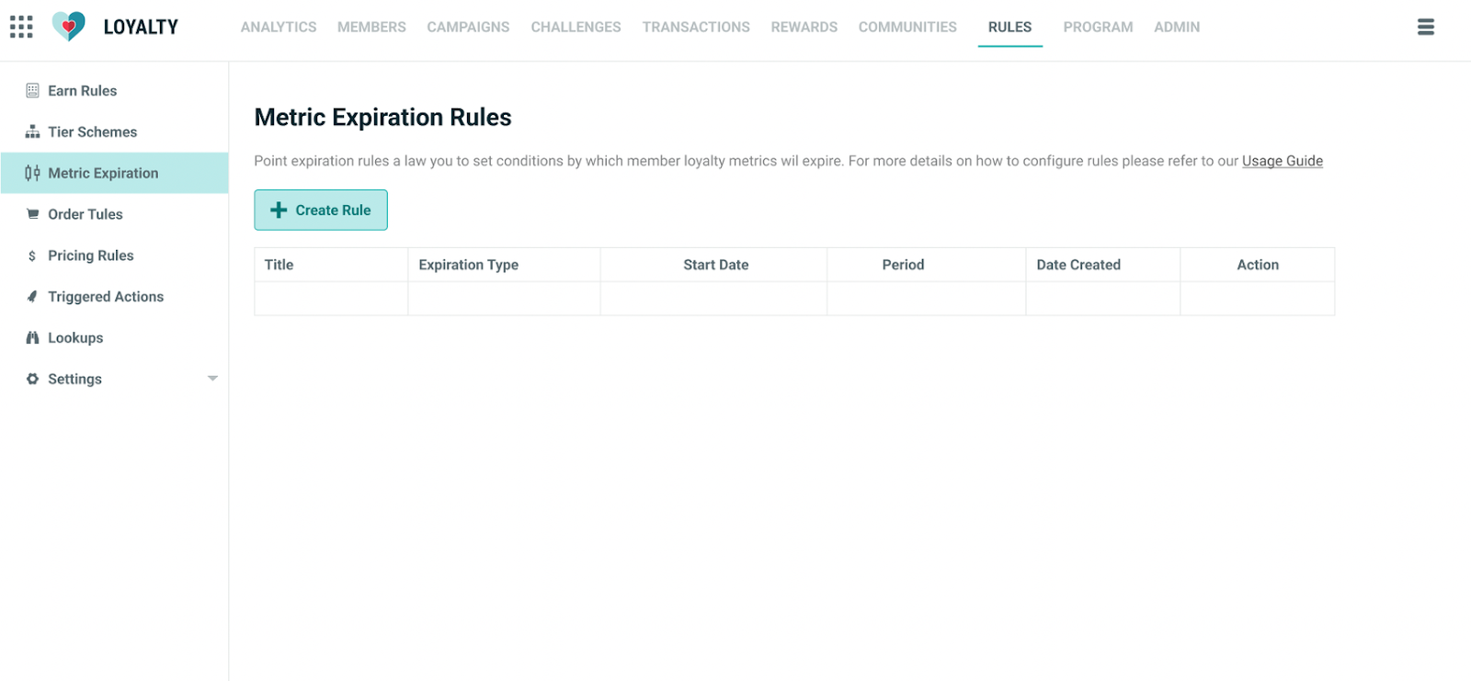Go to the Campaigns tab
The height and width of the screenshot is (681, 1471).
click(468, 28)
